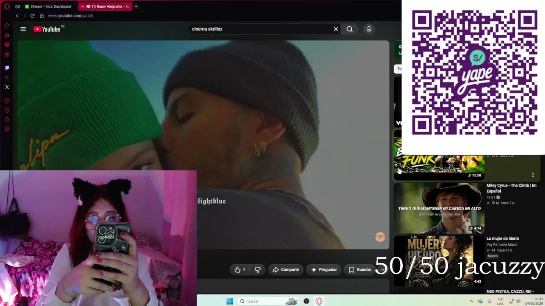
Task: Go forward to the next page
Action: [x=24, y=16]
